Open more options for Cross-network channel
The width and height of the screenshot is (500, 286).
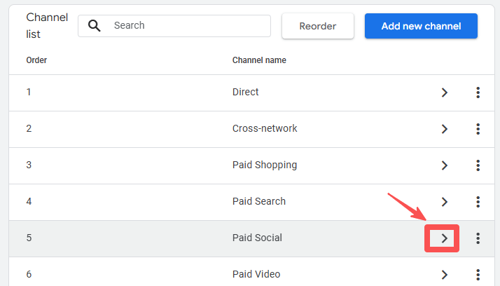point(478,129)
